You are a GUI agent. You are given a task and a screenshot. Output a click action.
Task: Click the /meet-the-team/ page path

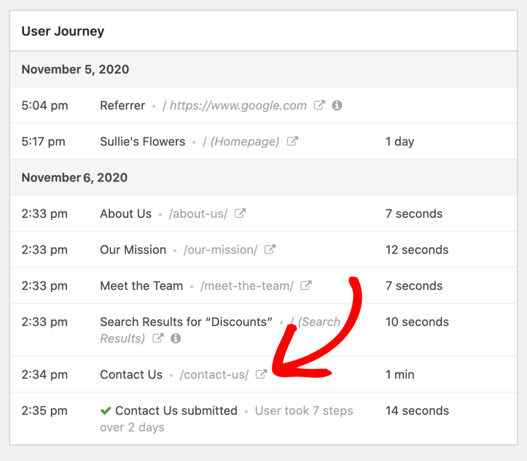[x=246, y=286]
